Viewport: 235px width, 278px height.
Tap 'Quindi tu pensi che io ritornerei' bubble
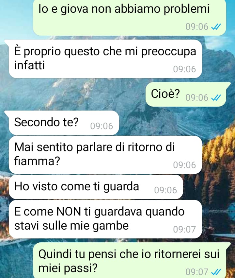pyautogui.click(x=130, y=260)
